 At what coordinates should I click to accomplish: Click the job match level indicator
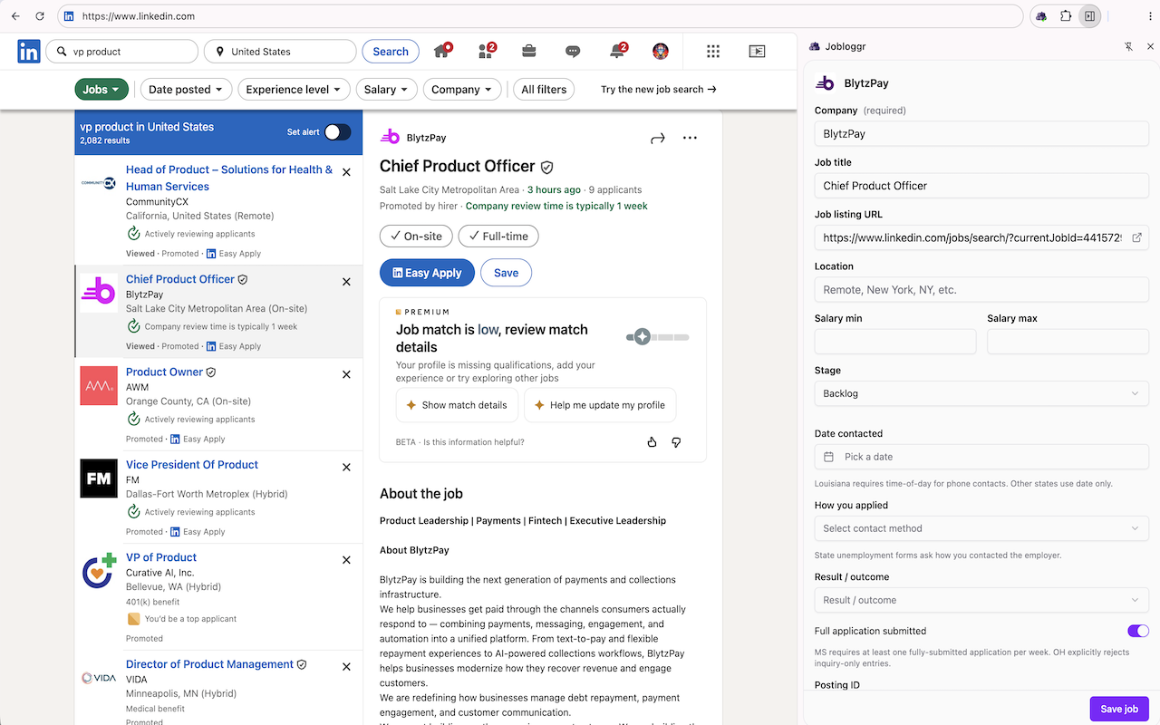click(x=658, y=337)
